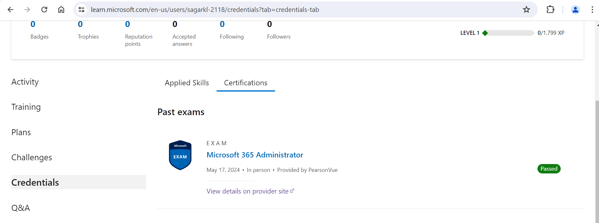The image size is (599, 223).
Task: Open site information icon in address bar
Action: point(82,10)
